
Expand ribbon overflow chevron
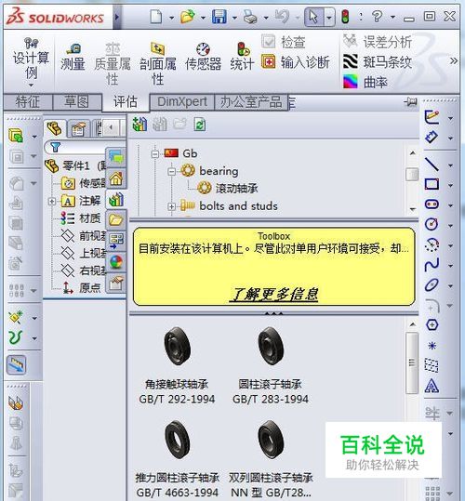pyautogui.click(x=454, y=60)
